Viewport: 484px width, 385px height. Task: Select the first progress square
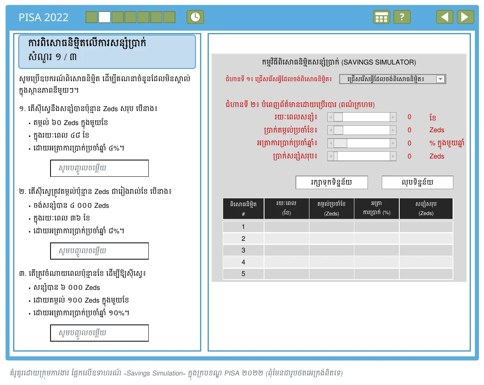(91, 17)
